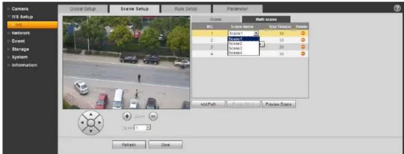Choose Scene3 in the open dropdown list
Image resolution: width=404 pixels, height=154 pixels.
click(243, 48)
